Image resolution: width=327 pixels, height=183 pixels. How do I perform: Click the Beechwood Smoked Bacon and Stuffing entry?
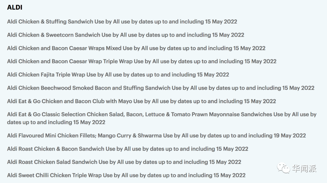click(160, 88)
